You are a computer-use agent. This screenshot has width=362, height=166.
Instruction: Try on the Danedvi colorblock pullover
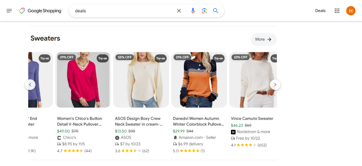218,58
